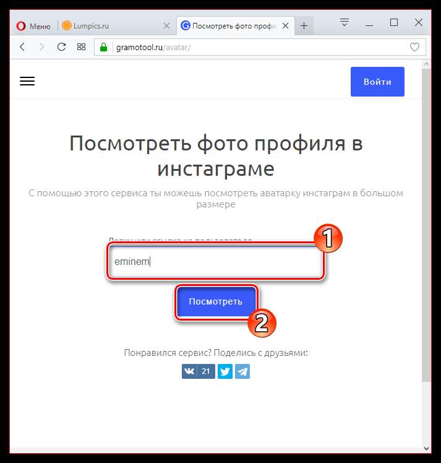
Task: Expand the hamburger site menu
Action: [x=27, y=81]
